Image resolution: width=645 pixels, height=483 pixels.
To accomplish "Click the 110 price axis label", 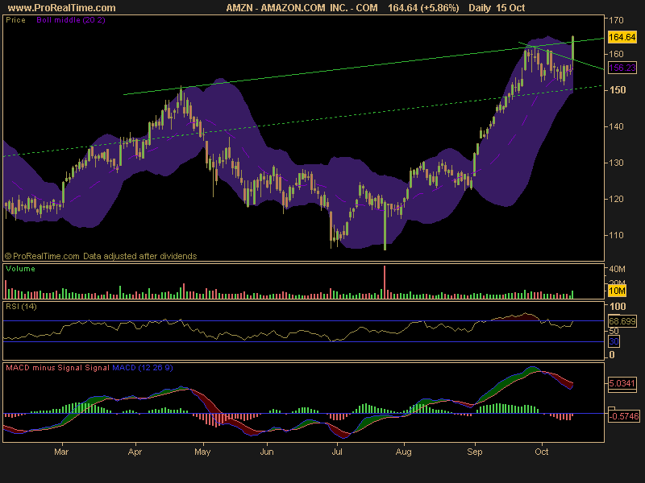I will point(616,235).
